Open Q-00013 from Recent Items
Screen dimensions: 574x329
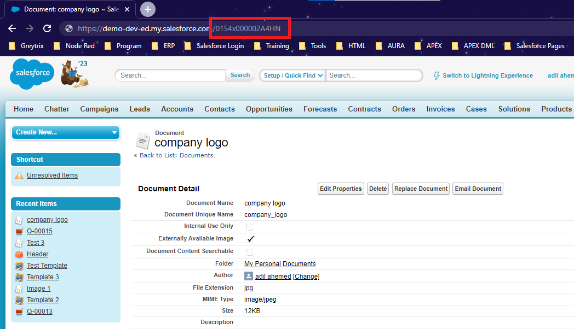39,312
